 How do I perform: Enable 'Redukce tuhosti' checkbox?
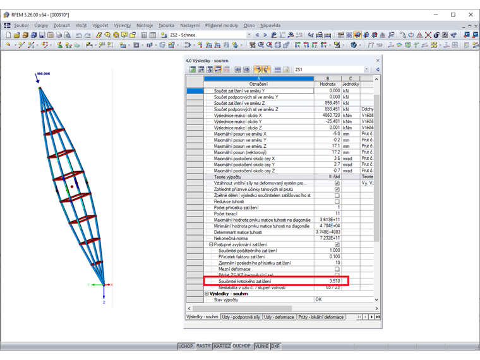pos(337,201)
